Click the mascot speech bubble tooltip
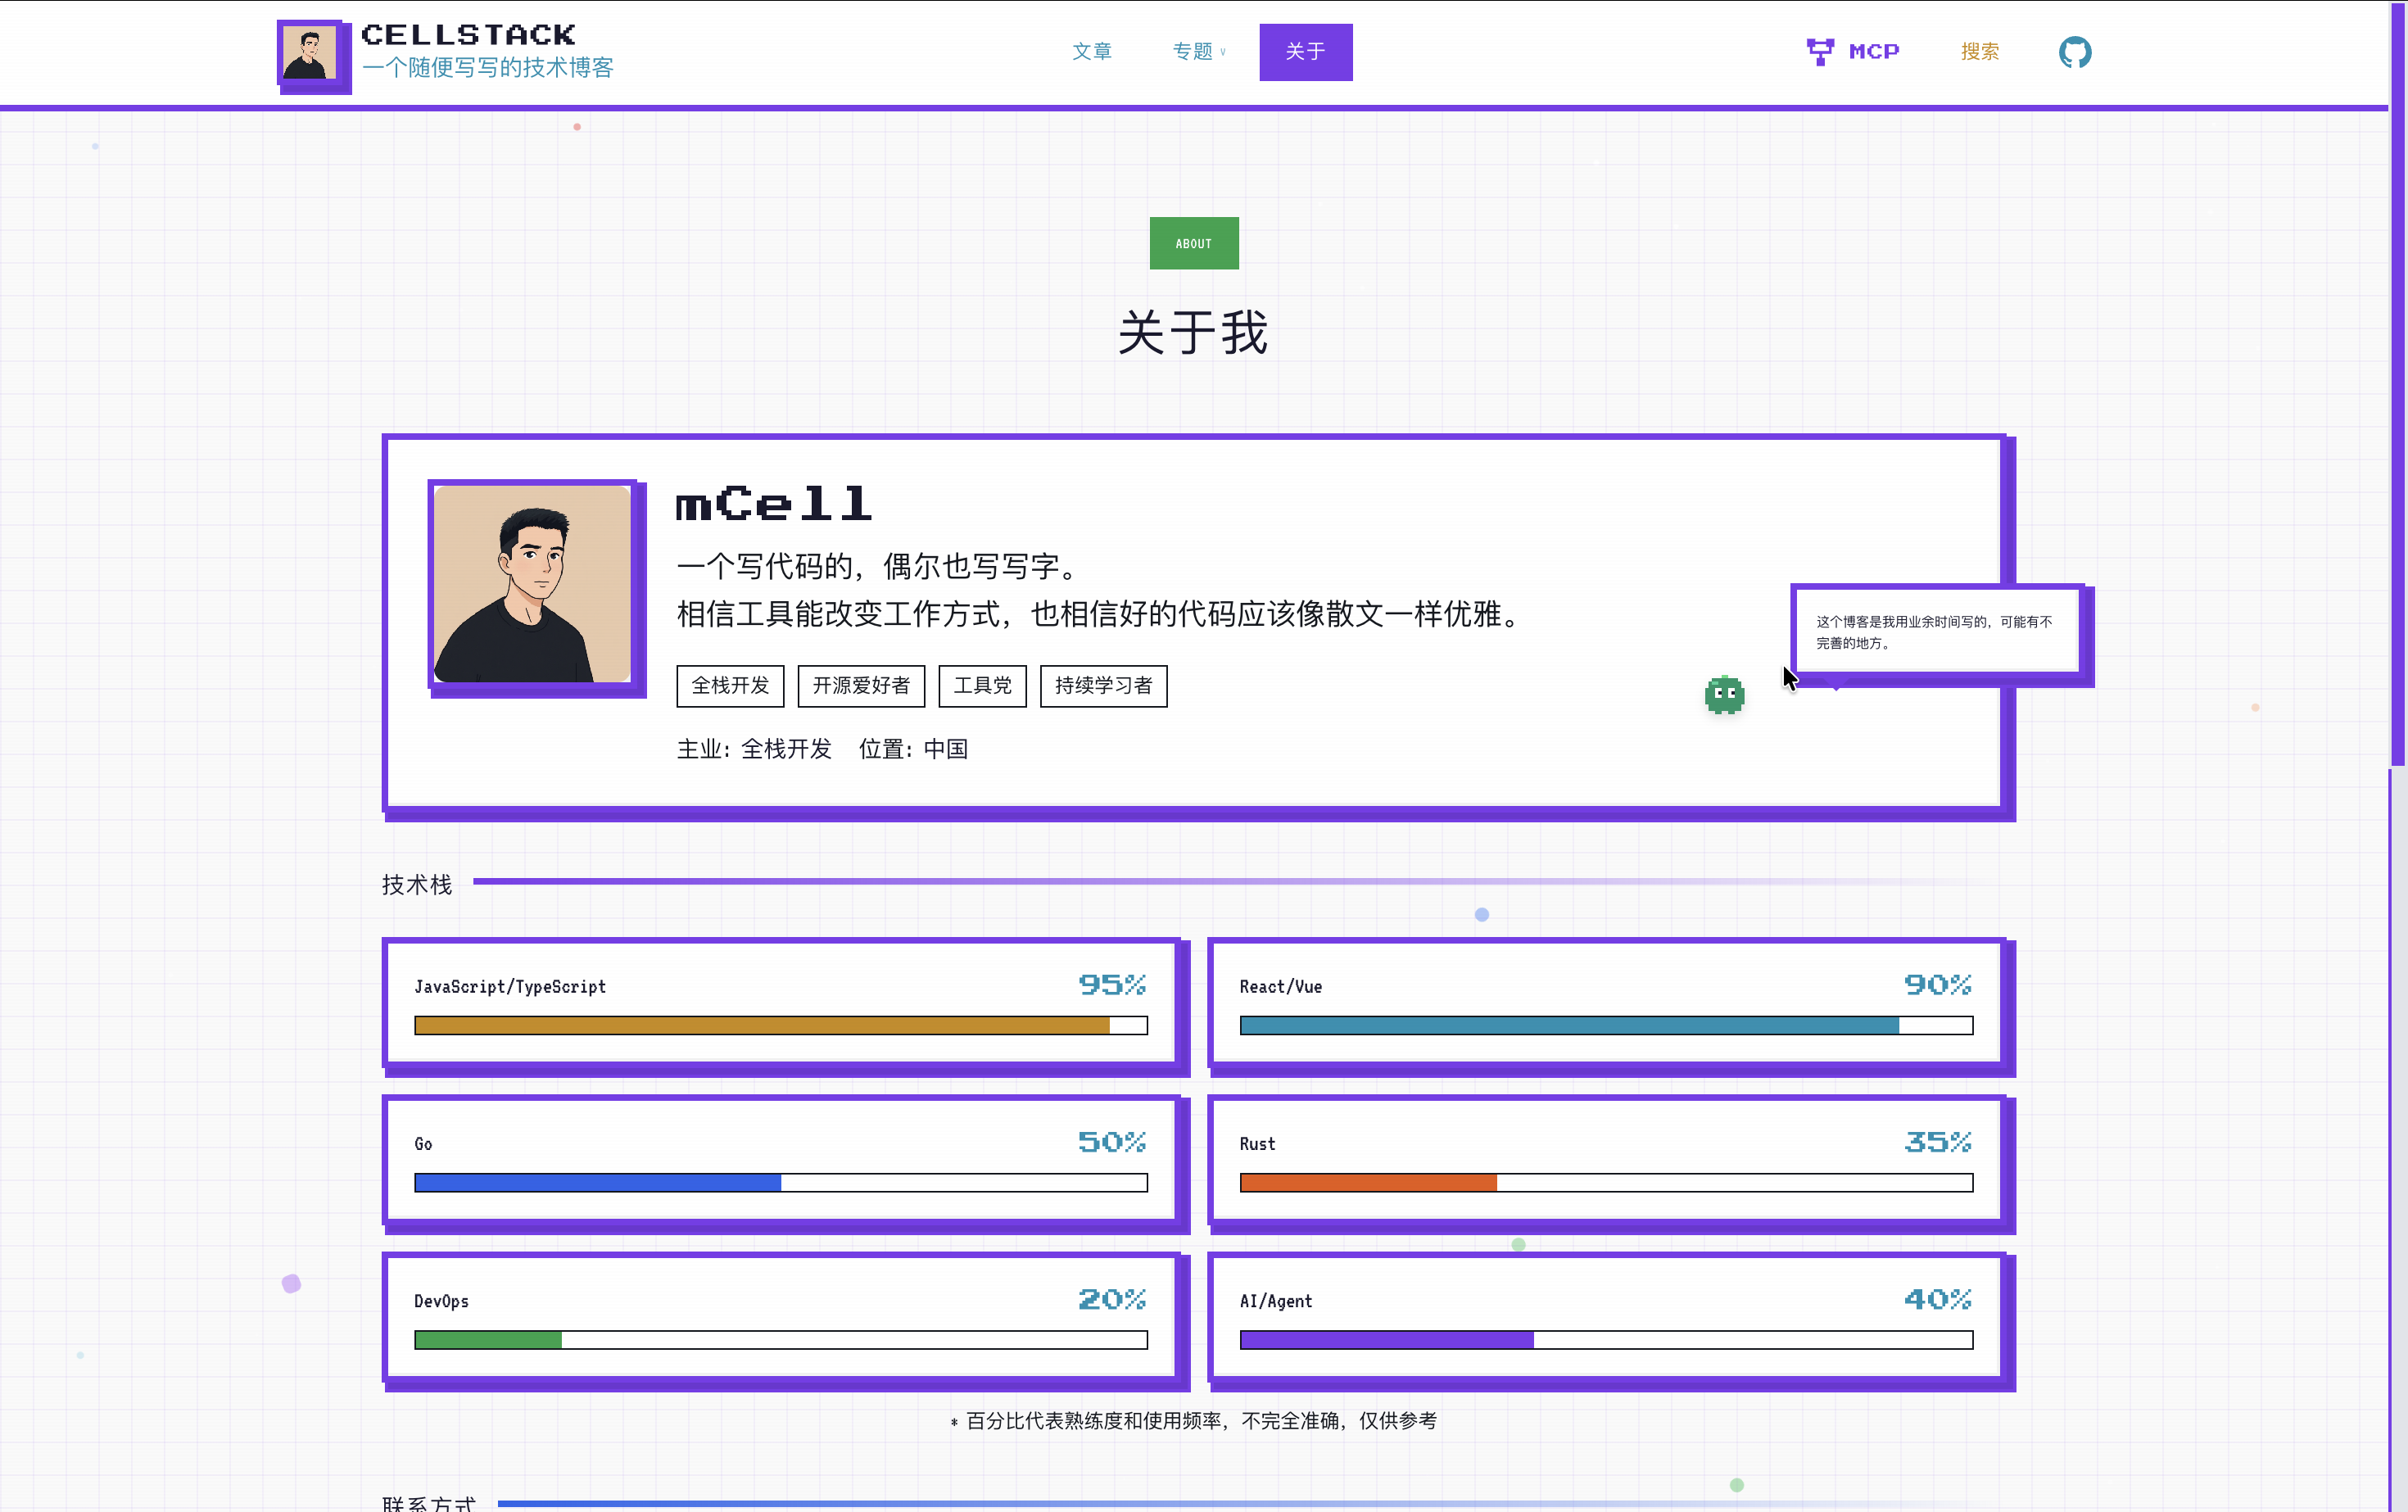The width and height of the screenshot is (2408, 1512). pos(1936,632)
